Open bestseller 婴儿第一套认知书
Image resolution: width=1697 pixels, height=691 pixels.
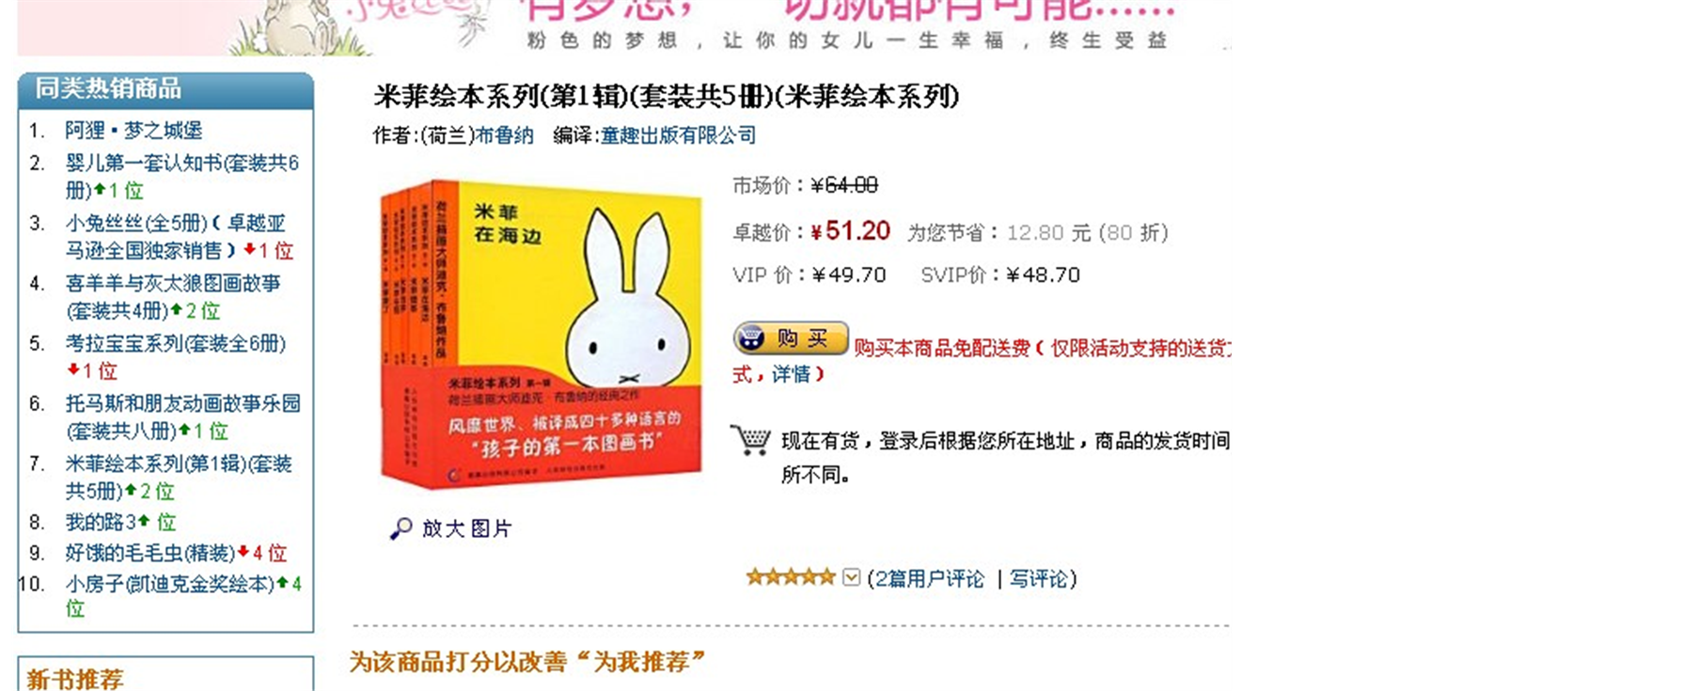tap(181, 176)
